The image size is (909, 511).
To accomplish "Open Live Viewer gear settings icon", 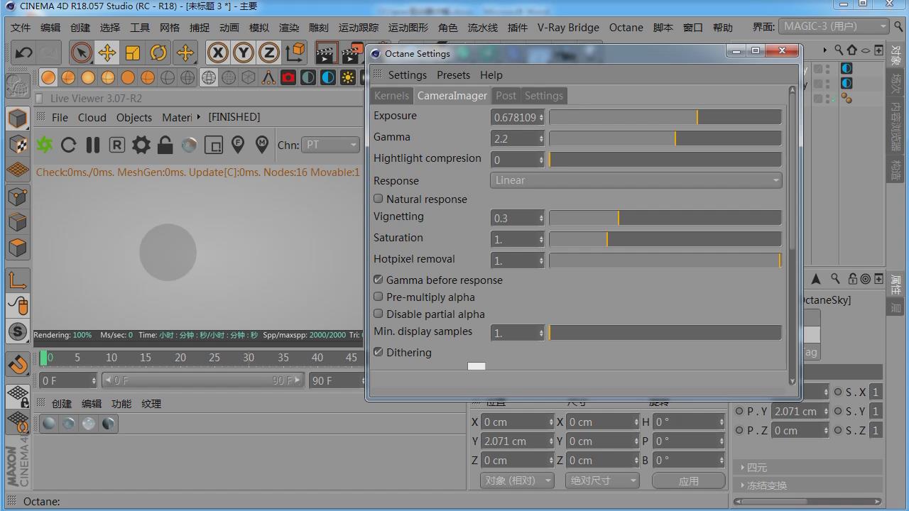I will (x=141, y=145).
